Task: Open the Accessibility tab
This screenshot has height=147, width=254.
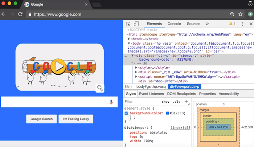Action: point(229,94)
